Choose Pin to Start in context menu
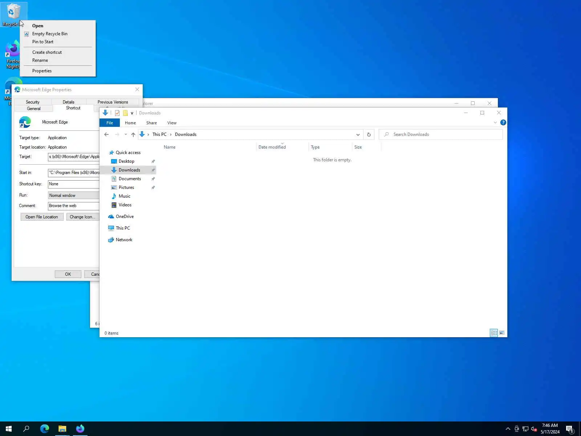 click(x=58, y=42)
